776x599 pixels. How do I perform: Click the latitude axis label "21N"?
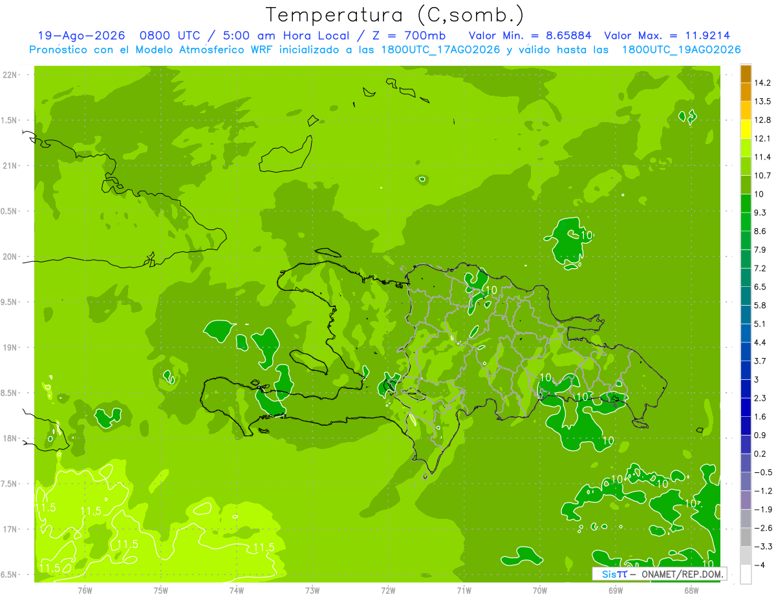pyautogui.click(x=10, y=166)
